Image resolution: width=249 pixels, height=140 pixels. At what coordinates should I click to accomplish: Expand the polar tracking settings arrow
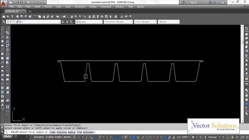point(103,137)
